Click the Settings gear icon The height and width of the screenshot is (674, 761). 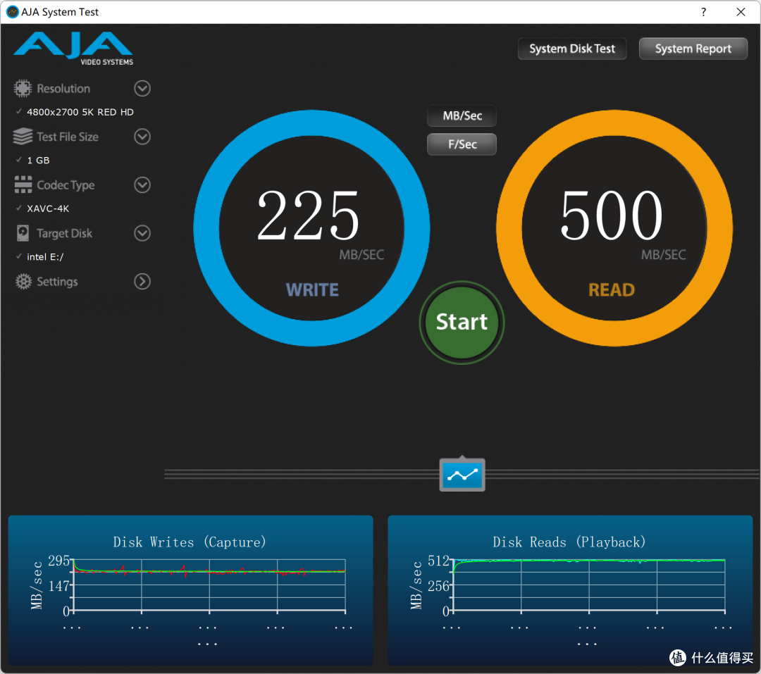click(x=23, y=282)
